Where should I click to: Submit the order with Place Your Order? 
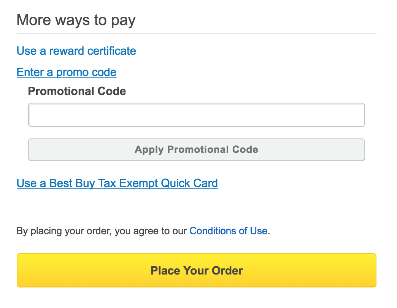(197, 270)
